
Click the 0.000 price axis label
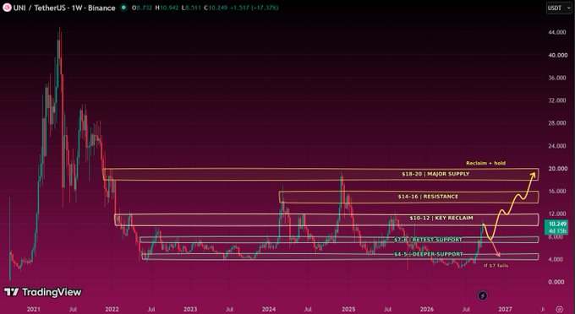pos(556,282)
